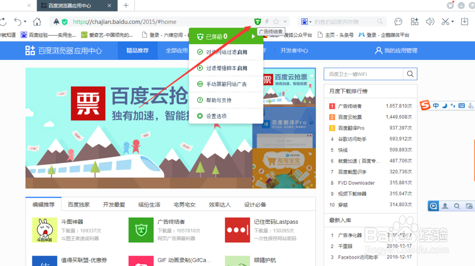Switch to 精品推荐 nav tab
This screenshot has height=266, width=475.
pyautogui.click(x=138, y=50)
